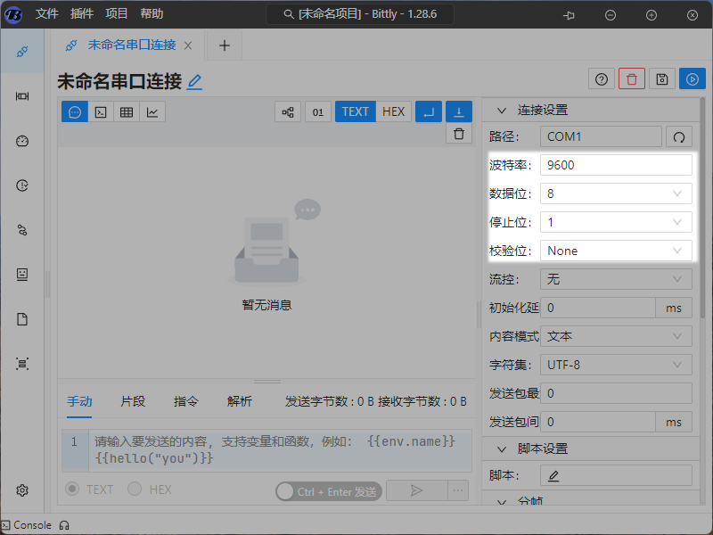Edit the connection name with pencil icon
Viewport: 713px width, 535px height.
194,82
